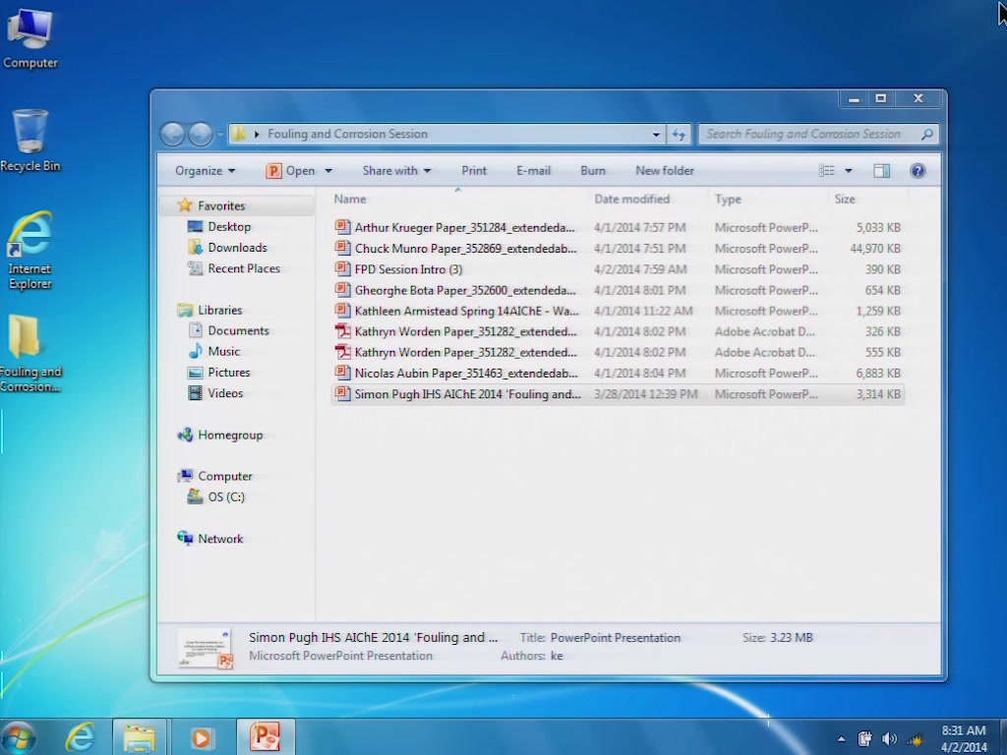The width and height of the screenshot is (1007, 755).
Task: Switch to Windows Explorer in the taskbar
Action: tap(140, 737)
